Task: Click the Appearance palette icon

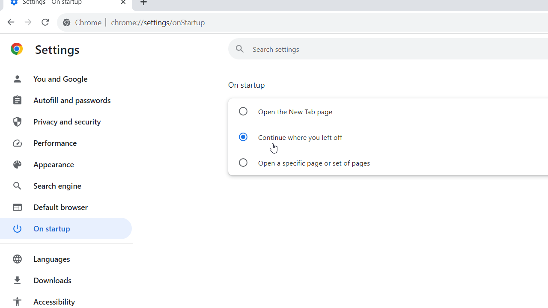Action: click(17, 164)
